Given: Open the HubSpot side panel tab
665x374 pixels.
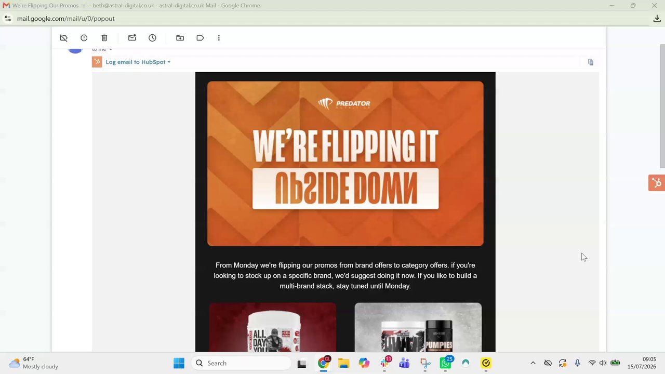Looking at the screenshot, I should (657, 183).
